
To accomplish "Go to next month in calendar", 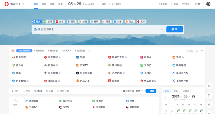I will coord(201,98).
